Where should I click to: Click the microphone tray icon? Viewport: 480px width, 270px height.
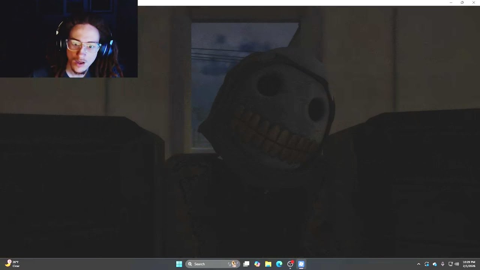442,264
